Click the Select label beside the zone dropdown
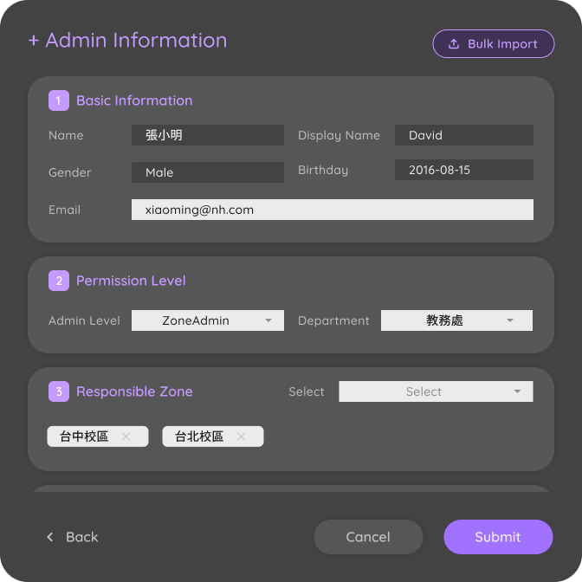This screenshot has height=582, width=582. click(x=307, y=391)
